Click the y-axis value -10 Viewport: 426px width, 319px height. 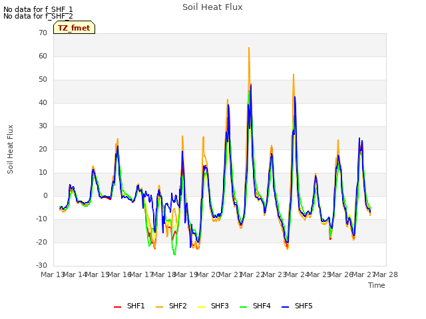point(41,219)
